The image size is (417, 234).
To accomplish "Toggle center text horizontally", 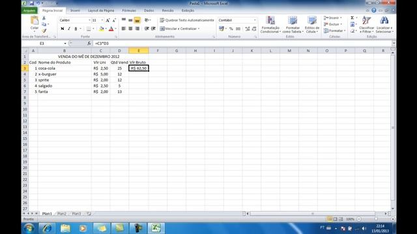I will point(130,29).
